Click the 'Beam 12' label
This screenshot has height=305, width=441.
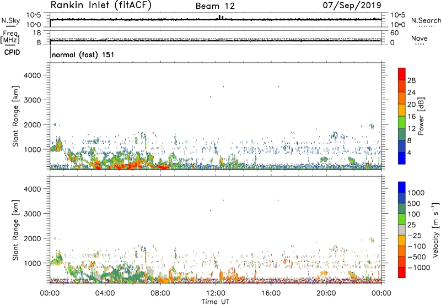[x=215, y=6]
